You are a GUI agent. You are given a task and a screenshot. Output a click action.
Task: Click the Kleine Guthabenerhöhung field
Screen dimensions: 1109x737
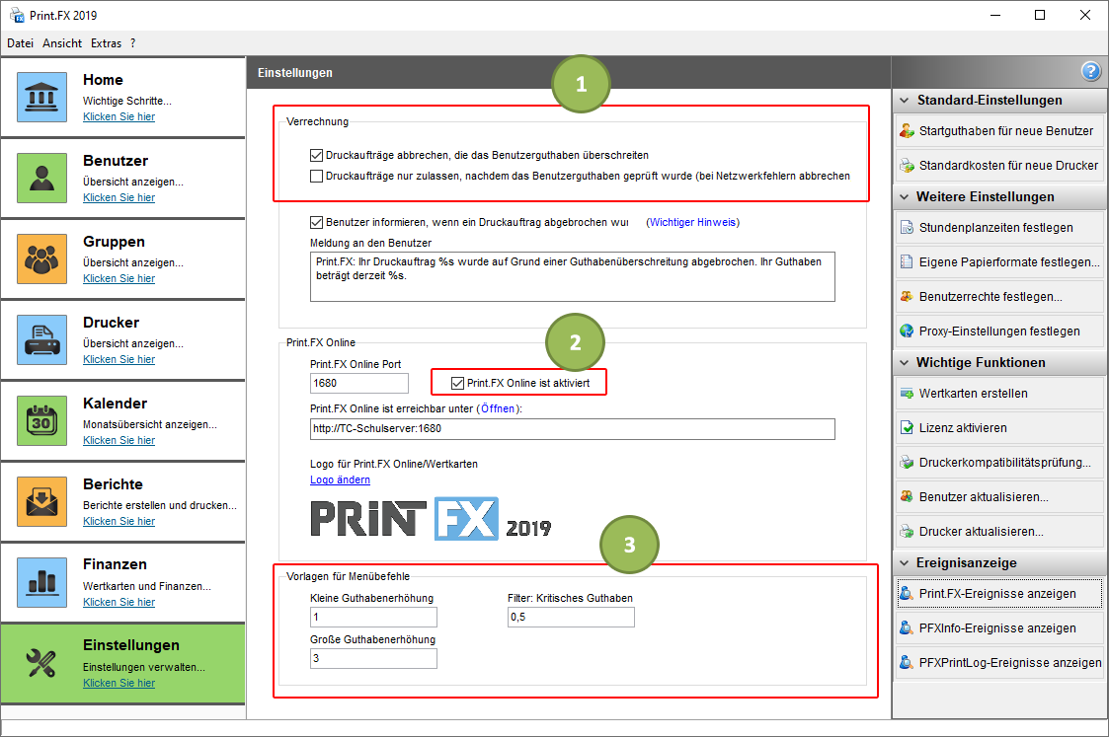(373, 617)
